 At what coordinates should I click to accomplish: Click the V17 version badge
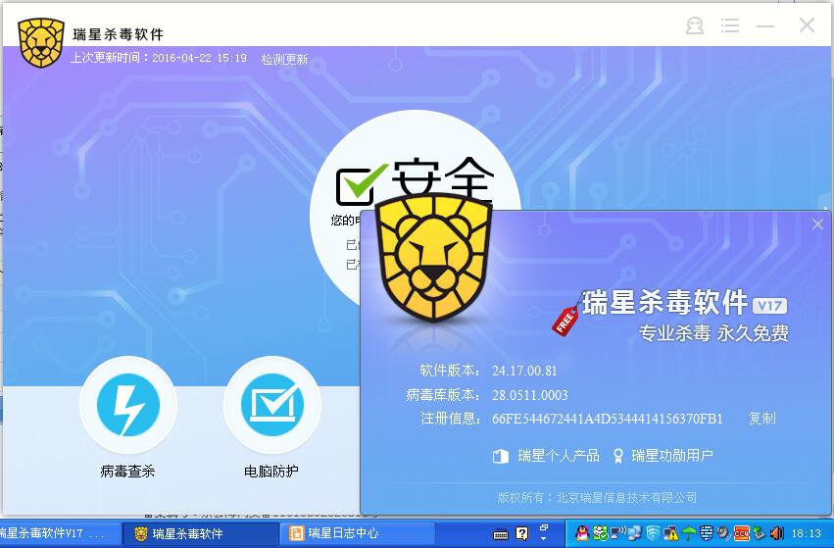769,306
